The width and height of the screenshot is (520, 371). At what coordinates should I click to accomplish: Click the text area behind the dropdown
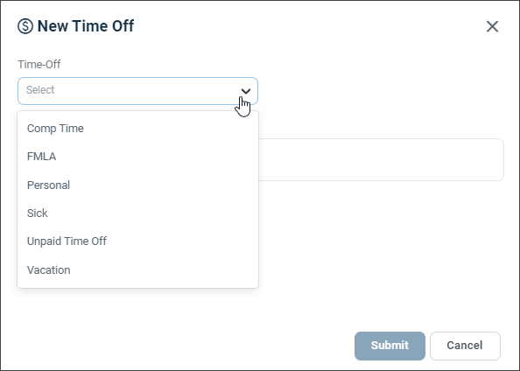(381, 160)
